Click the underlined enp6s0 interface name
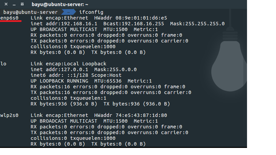276x155 pixels. tap(9, 18)
